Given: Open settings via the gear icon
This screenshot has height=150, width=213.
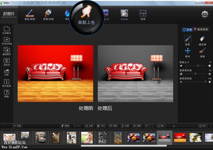Looking at the screenshot, I should pos(205,14).
